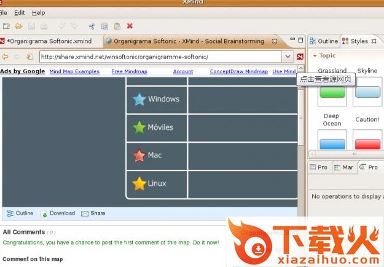
Task: Select the Mac cell in the map
Action: (157, 156)
